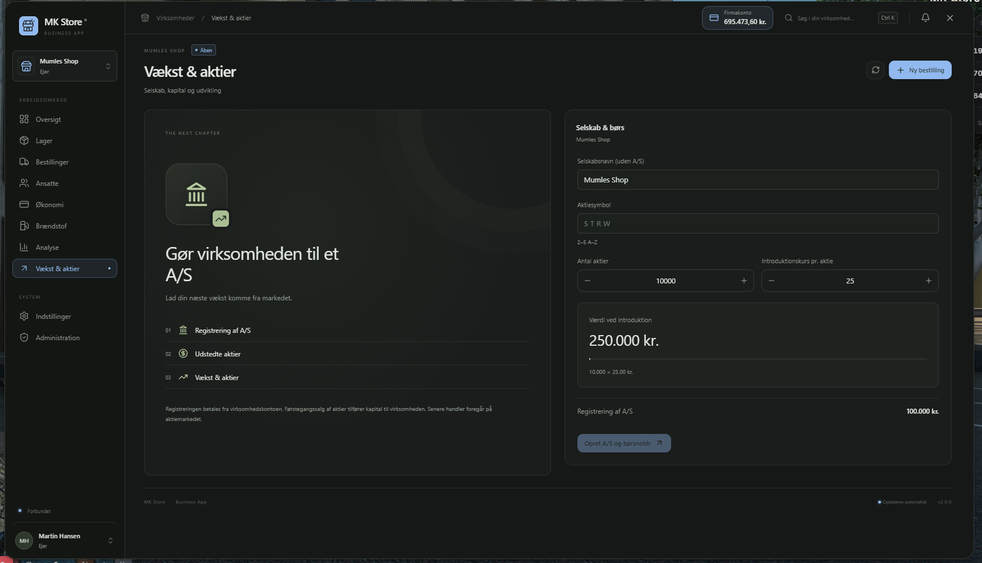Open Indstillinger settings
The image size is (982, 563).
[65, 316]
